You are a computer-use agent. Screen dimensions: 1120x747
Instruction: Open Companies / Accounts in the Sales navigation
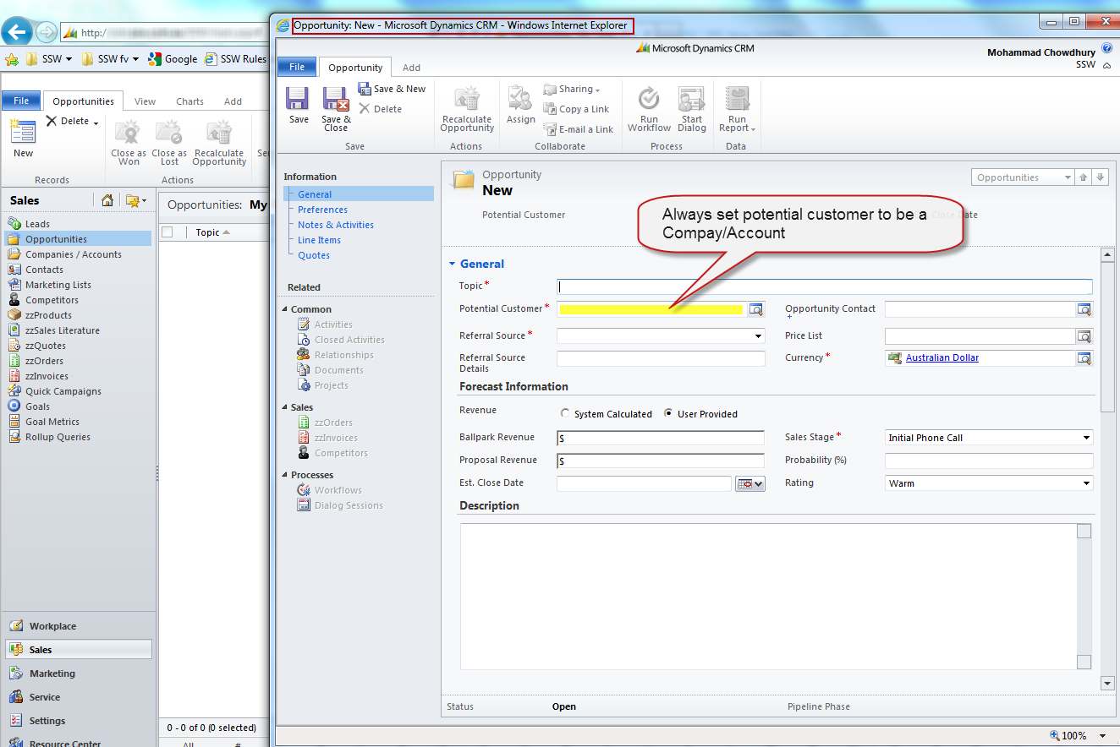pos(73,254)
